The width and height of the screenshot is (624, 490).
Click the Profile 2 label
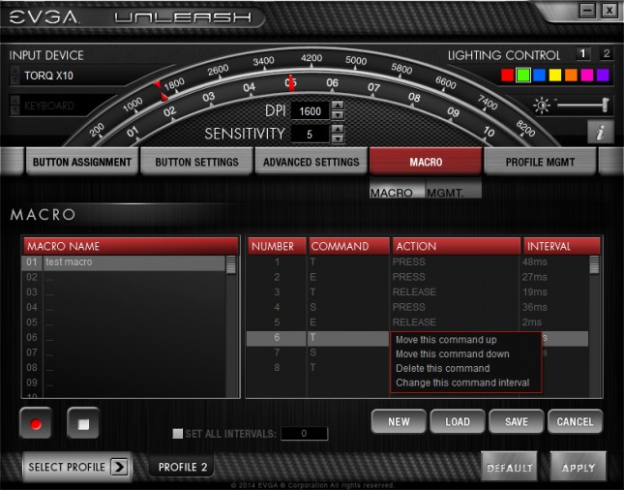point(183,467)
